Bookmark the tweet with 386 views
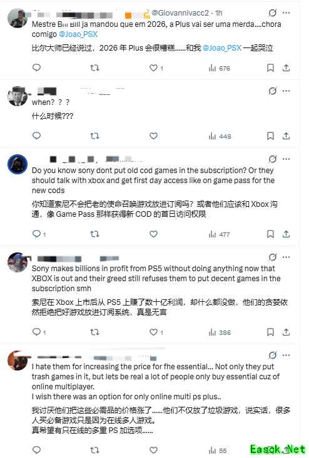The image size is (309, 458). [270, 332]
